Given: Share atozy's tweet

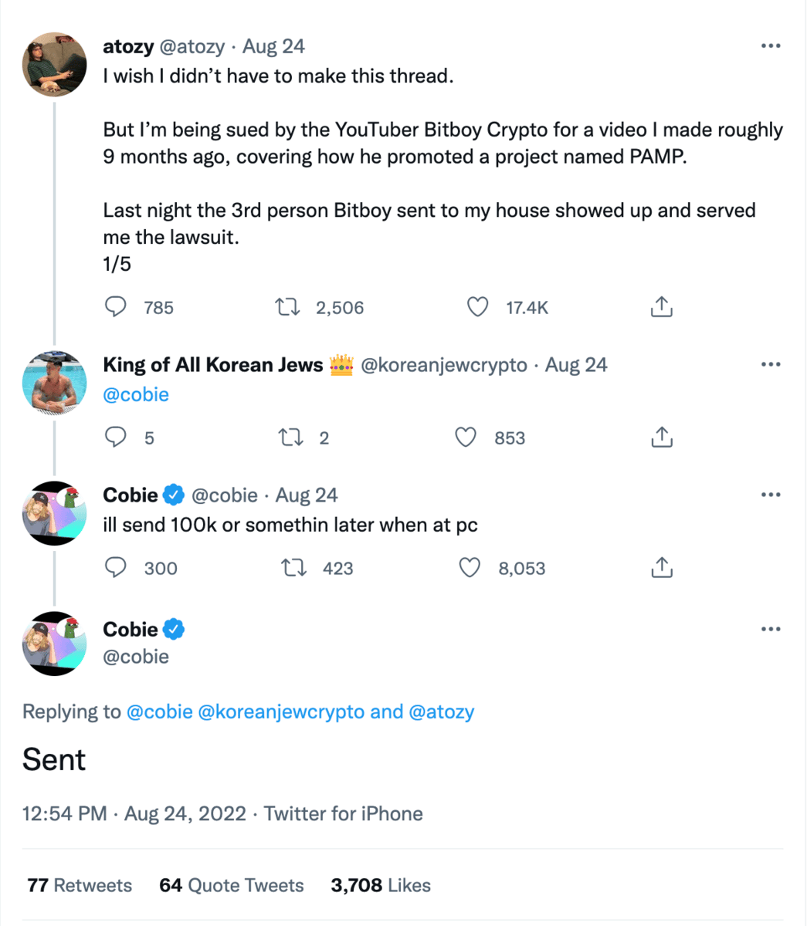Looking at the screenshot, I should tap(661, 307).
